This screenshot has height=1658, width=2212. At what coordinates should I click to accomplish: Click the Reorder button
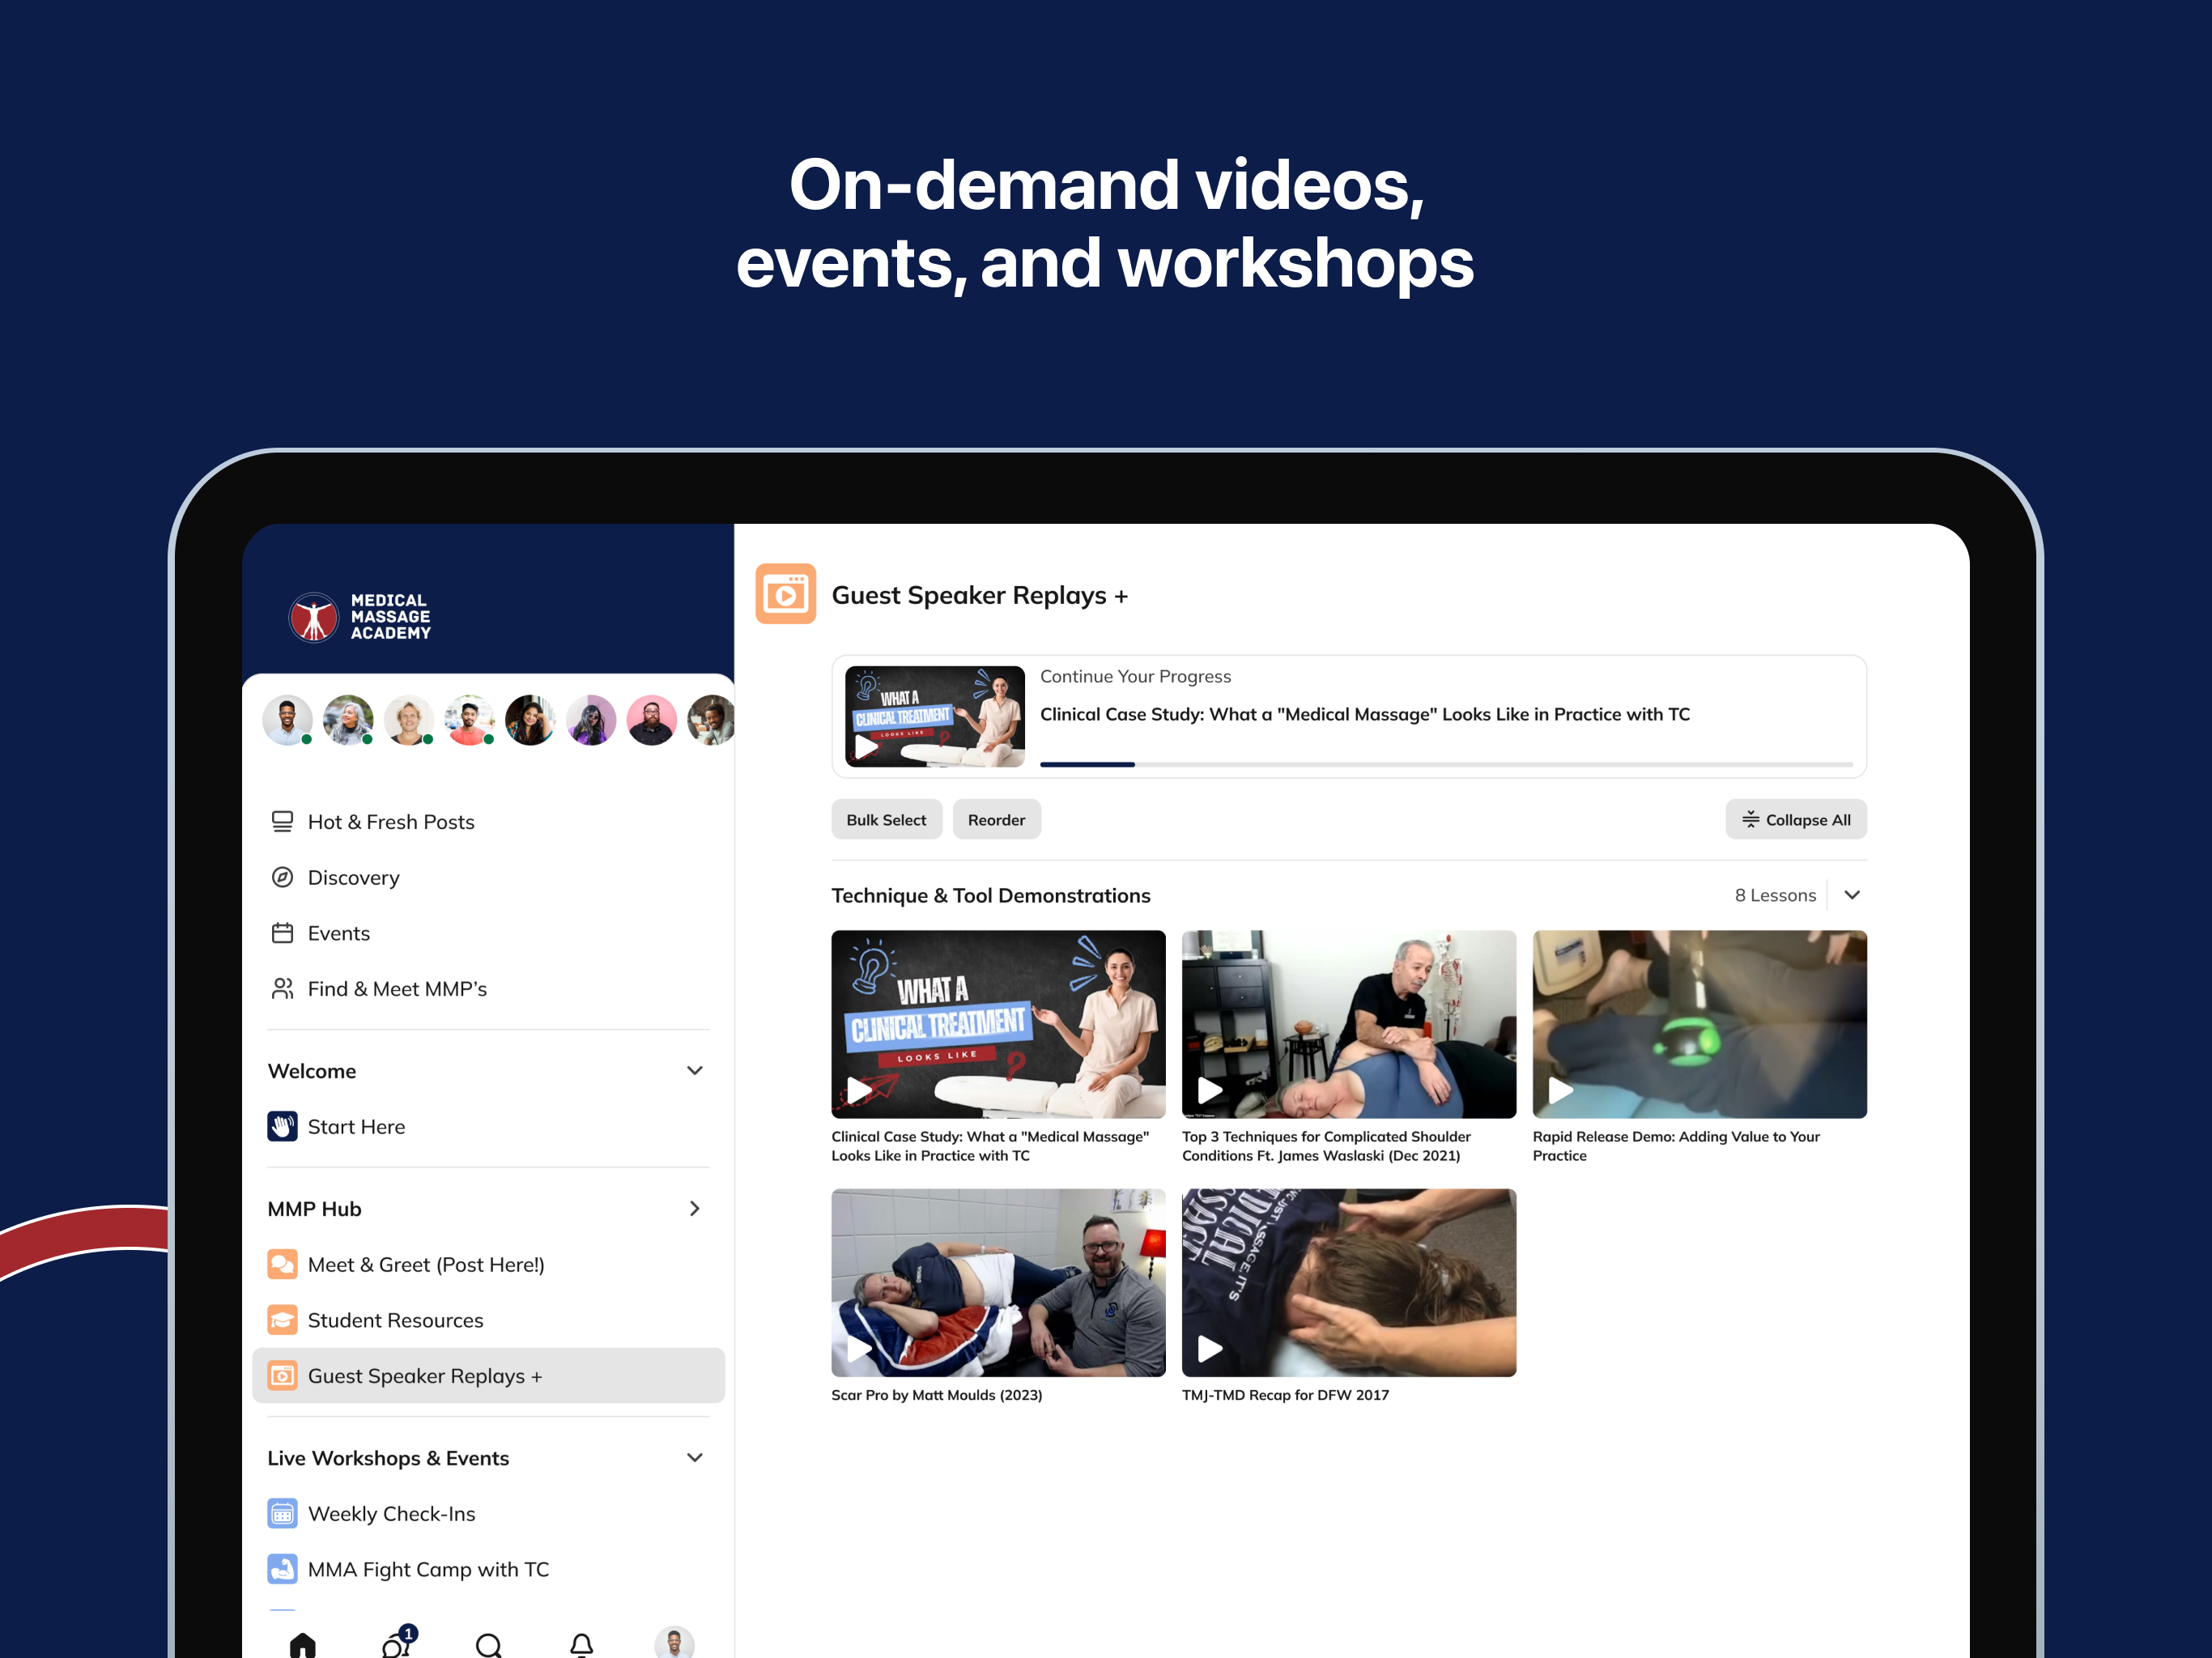[x=996, y=819]
